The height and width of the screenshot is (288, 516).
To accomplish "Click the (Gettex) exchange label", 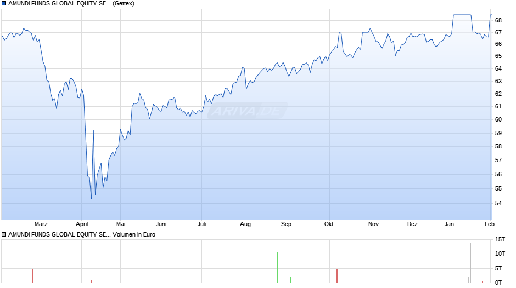I will tap(124, 4).
